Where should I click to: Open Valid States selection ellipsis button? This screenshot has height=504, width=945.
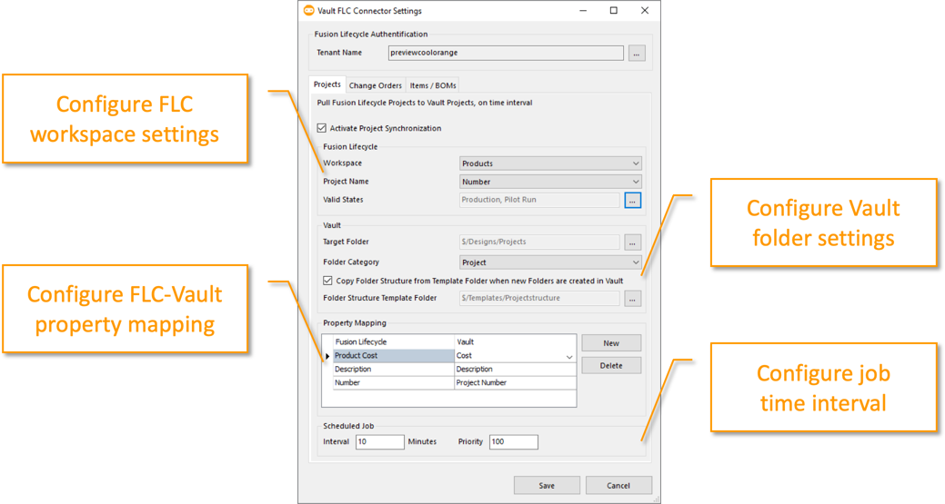(x=633, y=200)
